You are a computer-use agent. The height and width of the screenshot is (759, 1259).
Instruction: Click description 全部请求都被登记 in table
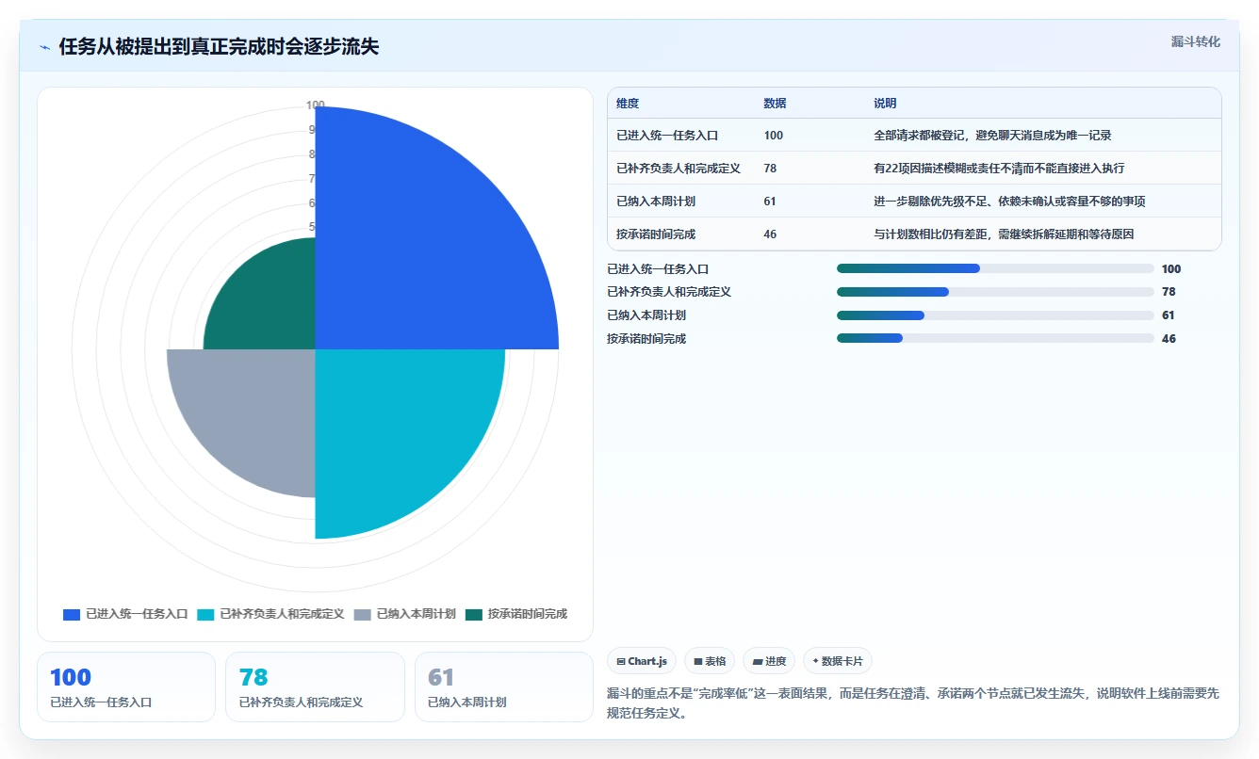tap(992, 136)
